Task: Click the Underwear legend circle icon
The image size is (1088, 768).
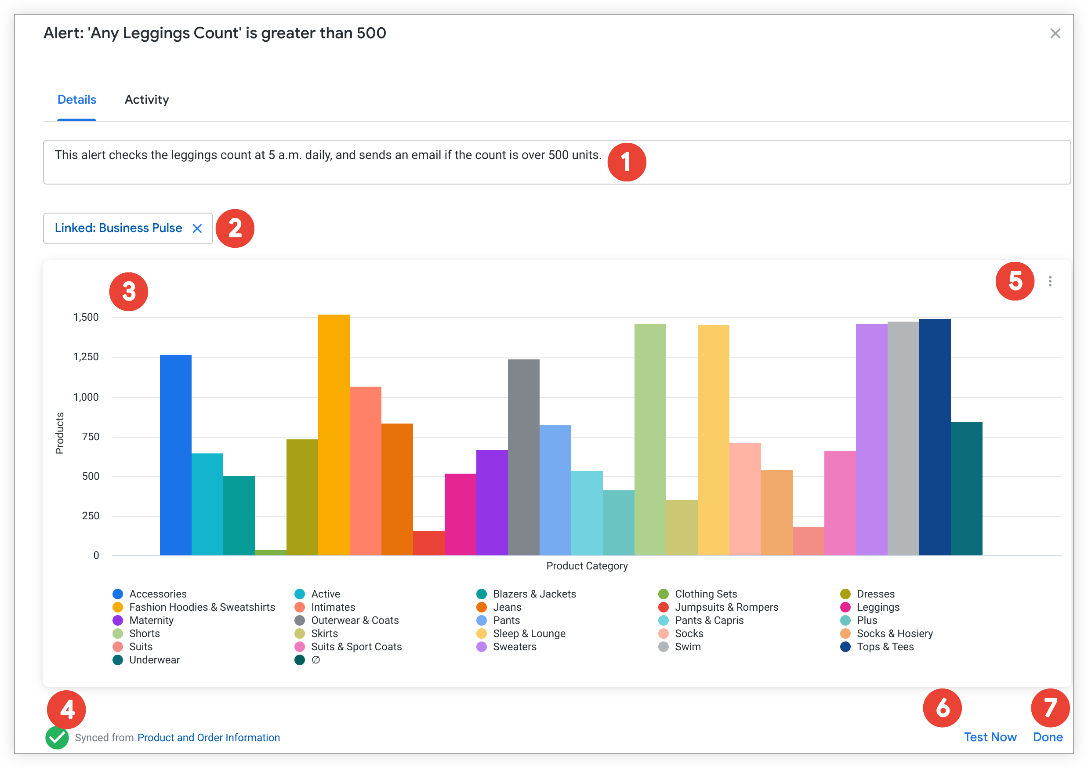Action: pos(118,660)
